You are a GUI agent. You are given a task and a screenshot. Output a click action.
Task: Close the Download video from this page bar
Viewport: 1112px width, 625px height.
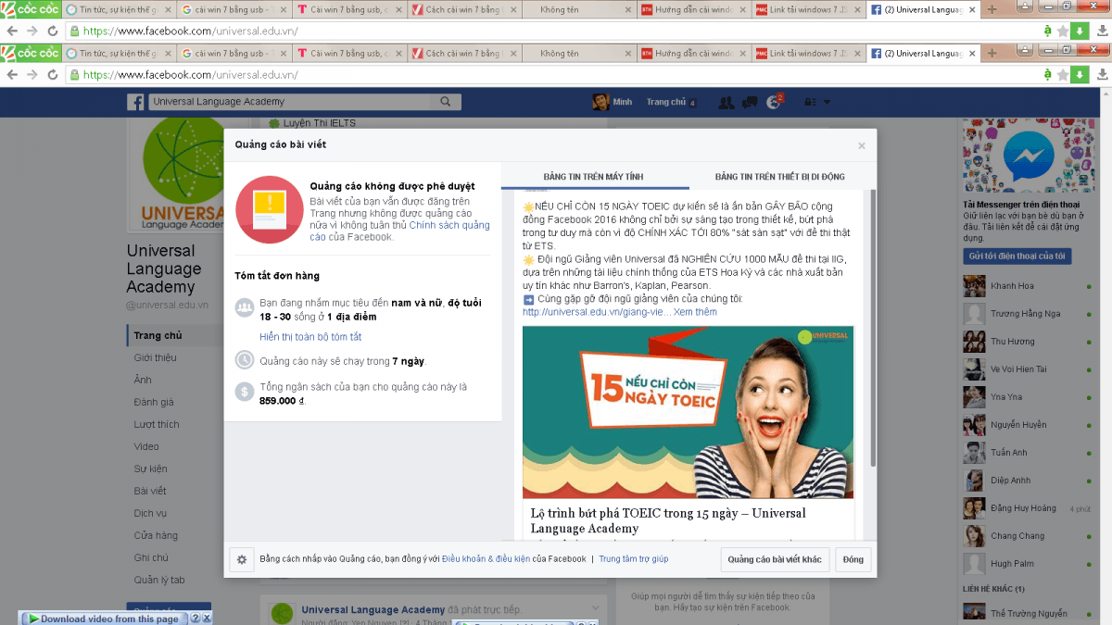click(x=207, y=618)
